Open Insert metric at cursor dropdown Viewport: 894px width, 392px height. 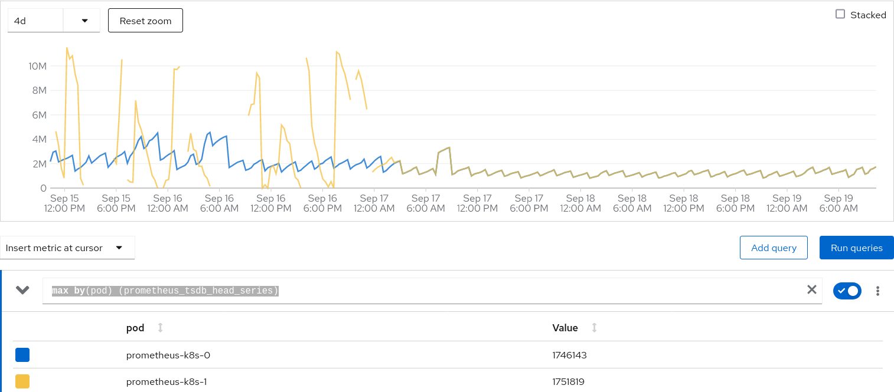tap(67, 248)
